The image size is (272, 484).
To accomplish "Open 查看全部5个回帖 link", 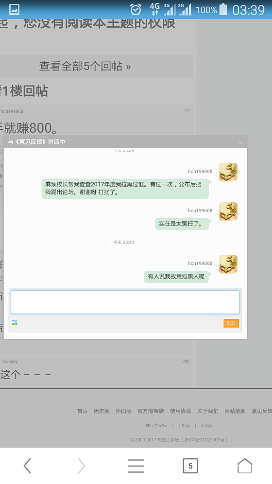I will 85,66.
